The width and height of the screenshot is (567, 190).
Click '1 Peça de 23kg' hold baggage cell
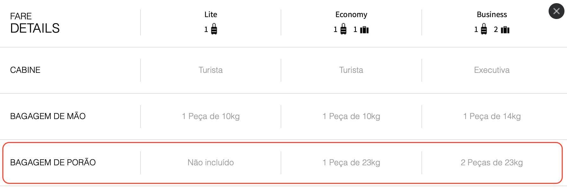(351, 162)
